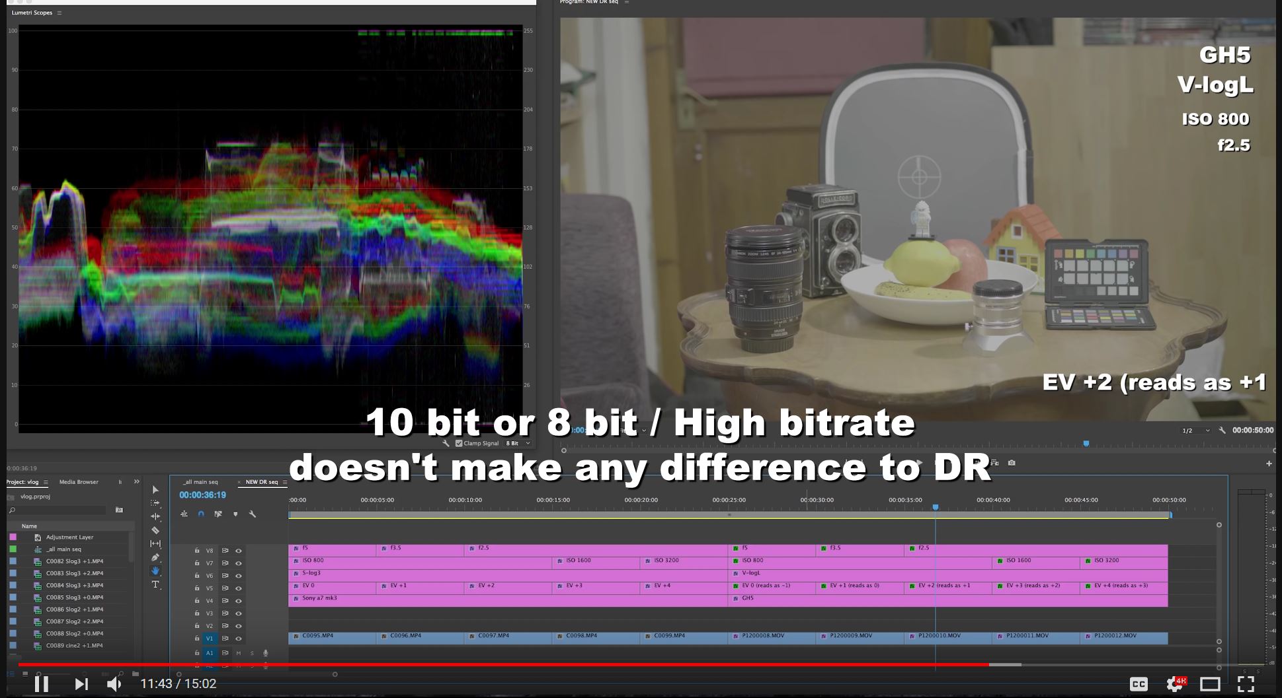Switch to the Media Browser tab
Image resolution: width=1282 pixels, height=698 pixels.
point(79,482)
